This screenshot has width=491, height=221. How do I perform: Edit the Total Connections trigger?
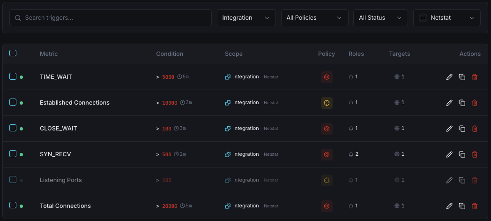coord(449,206)
